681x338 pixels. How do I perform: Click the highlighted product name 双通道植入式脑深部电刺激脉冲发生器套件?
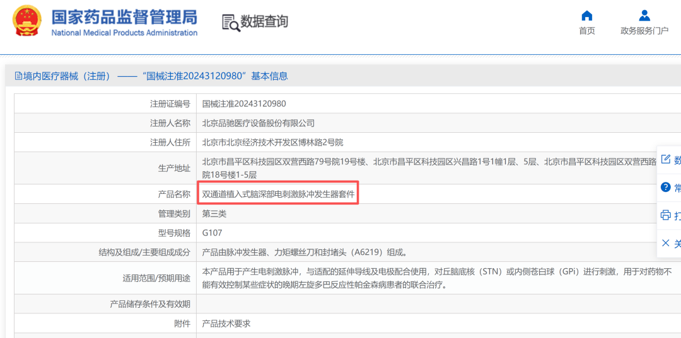[x=278, y=194]
